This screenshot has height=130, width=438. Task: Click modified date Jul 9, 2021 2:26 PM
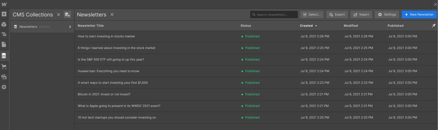pos(358,36)
